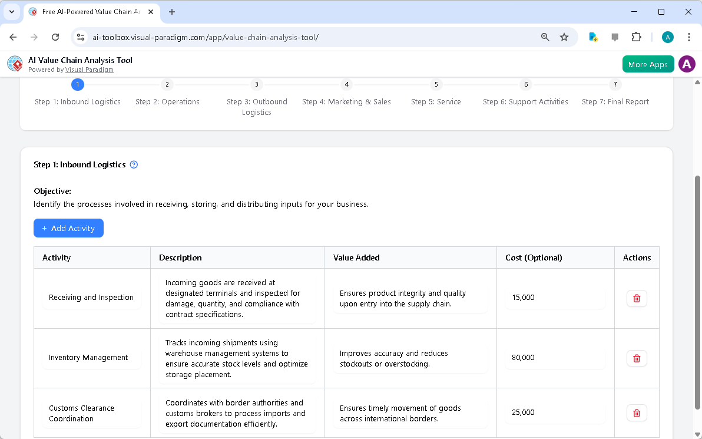Open the Step 1 help tooltip
The height and width of the screenshot is (439, 702).
click(x=134, y=164)
